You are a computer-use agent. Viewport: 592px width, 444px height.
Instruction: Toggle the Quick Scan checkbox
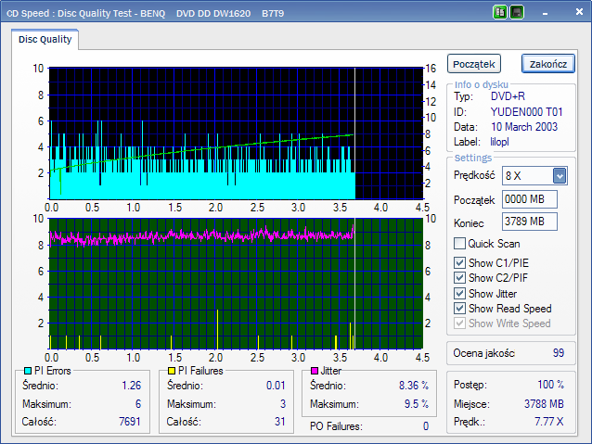point(459,243)
